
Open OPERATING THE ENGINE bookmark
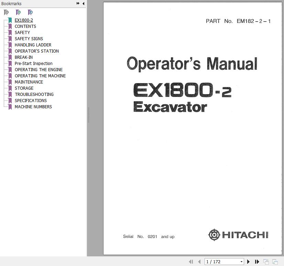(x=39, y=70)
